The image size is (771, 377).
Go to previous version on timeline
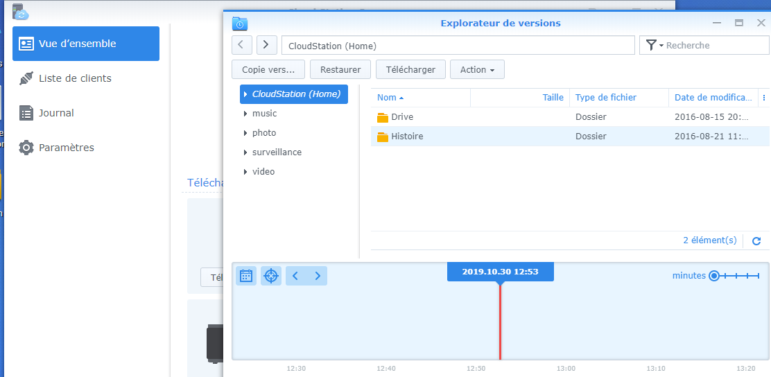tap(295, 276)
